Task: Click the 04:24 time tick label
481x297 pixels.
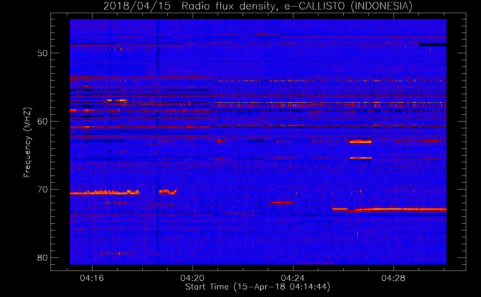Action: pos(293,278)
